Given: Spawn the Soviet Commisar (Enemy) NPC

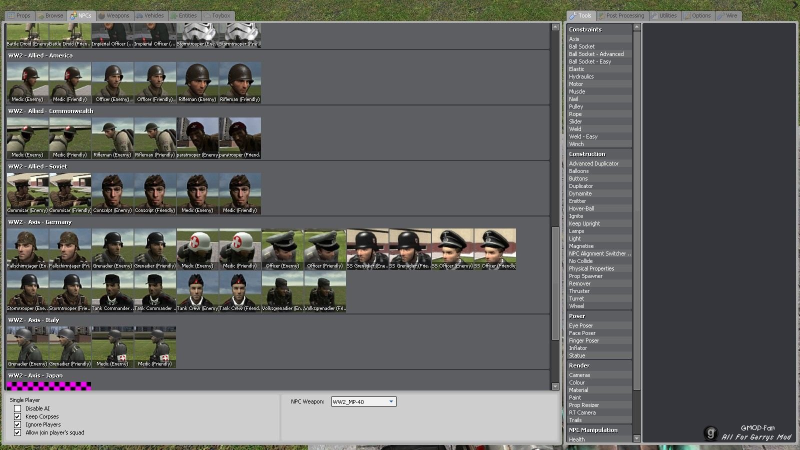Looking at the screenshot, I should (x=27, y=193).
